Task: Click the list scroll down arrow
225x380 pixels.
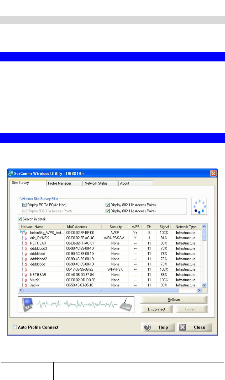Action: [x=204, y=285]
